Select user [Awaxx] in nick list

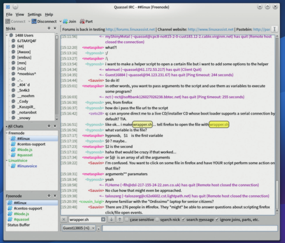(x=24, y=52)
